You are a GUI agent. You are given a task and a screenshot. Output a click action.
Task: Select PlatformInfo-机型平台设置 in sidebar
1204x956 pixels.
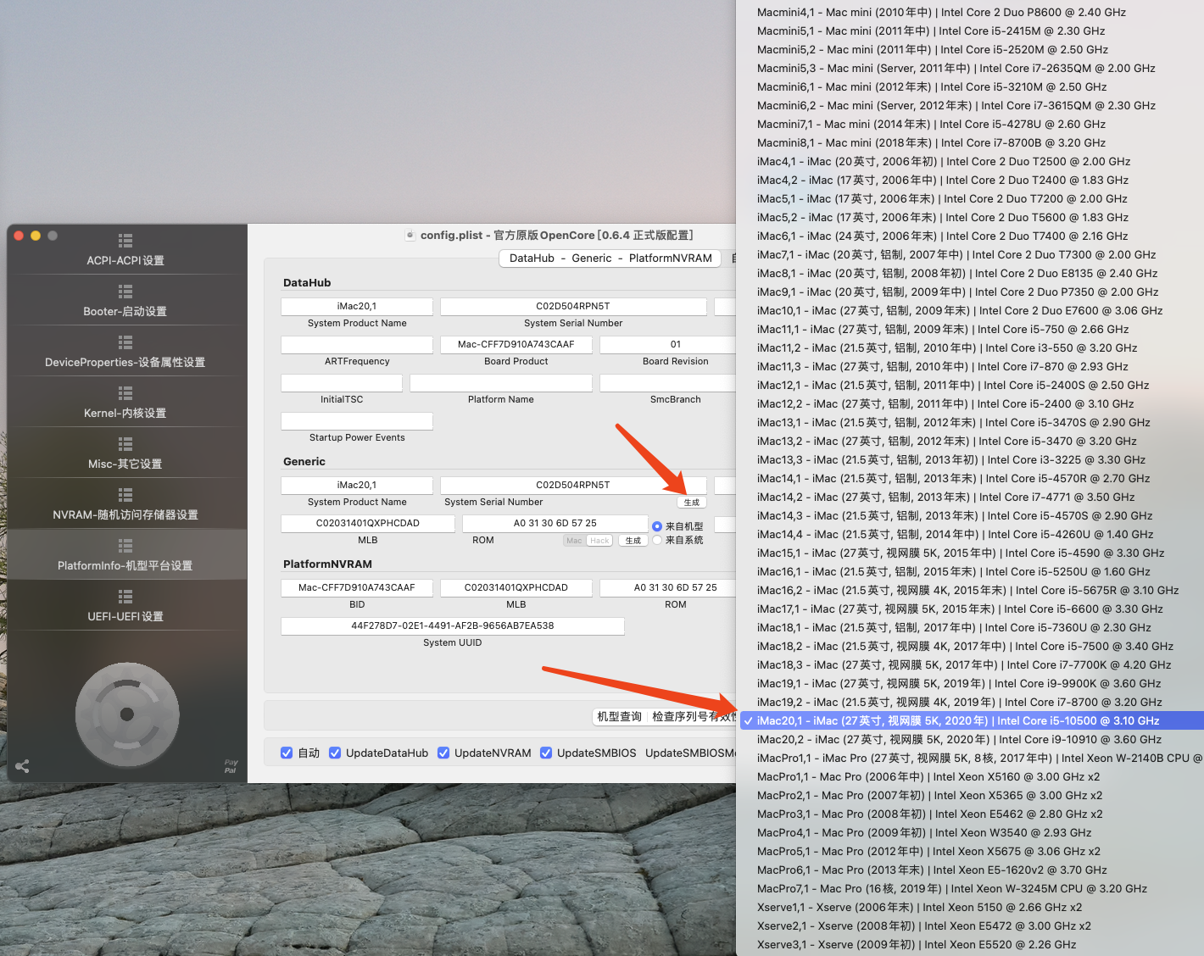[125, 555]
